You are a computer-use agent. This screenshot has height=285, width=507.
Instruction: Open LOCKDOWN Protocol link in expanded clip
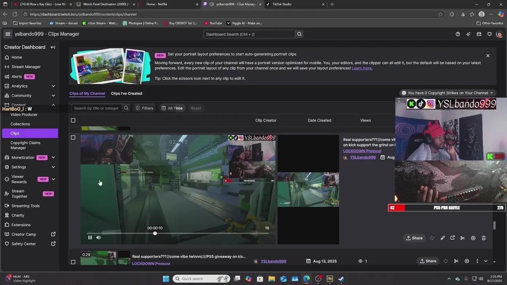[362, 151]
